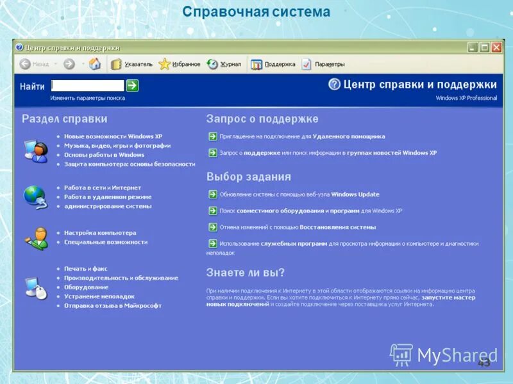Close the Центр справки и поддержки window
Image resolution: width=513 pixels, height=384 pixels.
point(496,47)
